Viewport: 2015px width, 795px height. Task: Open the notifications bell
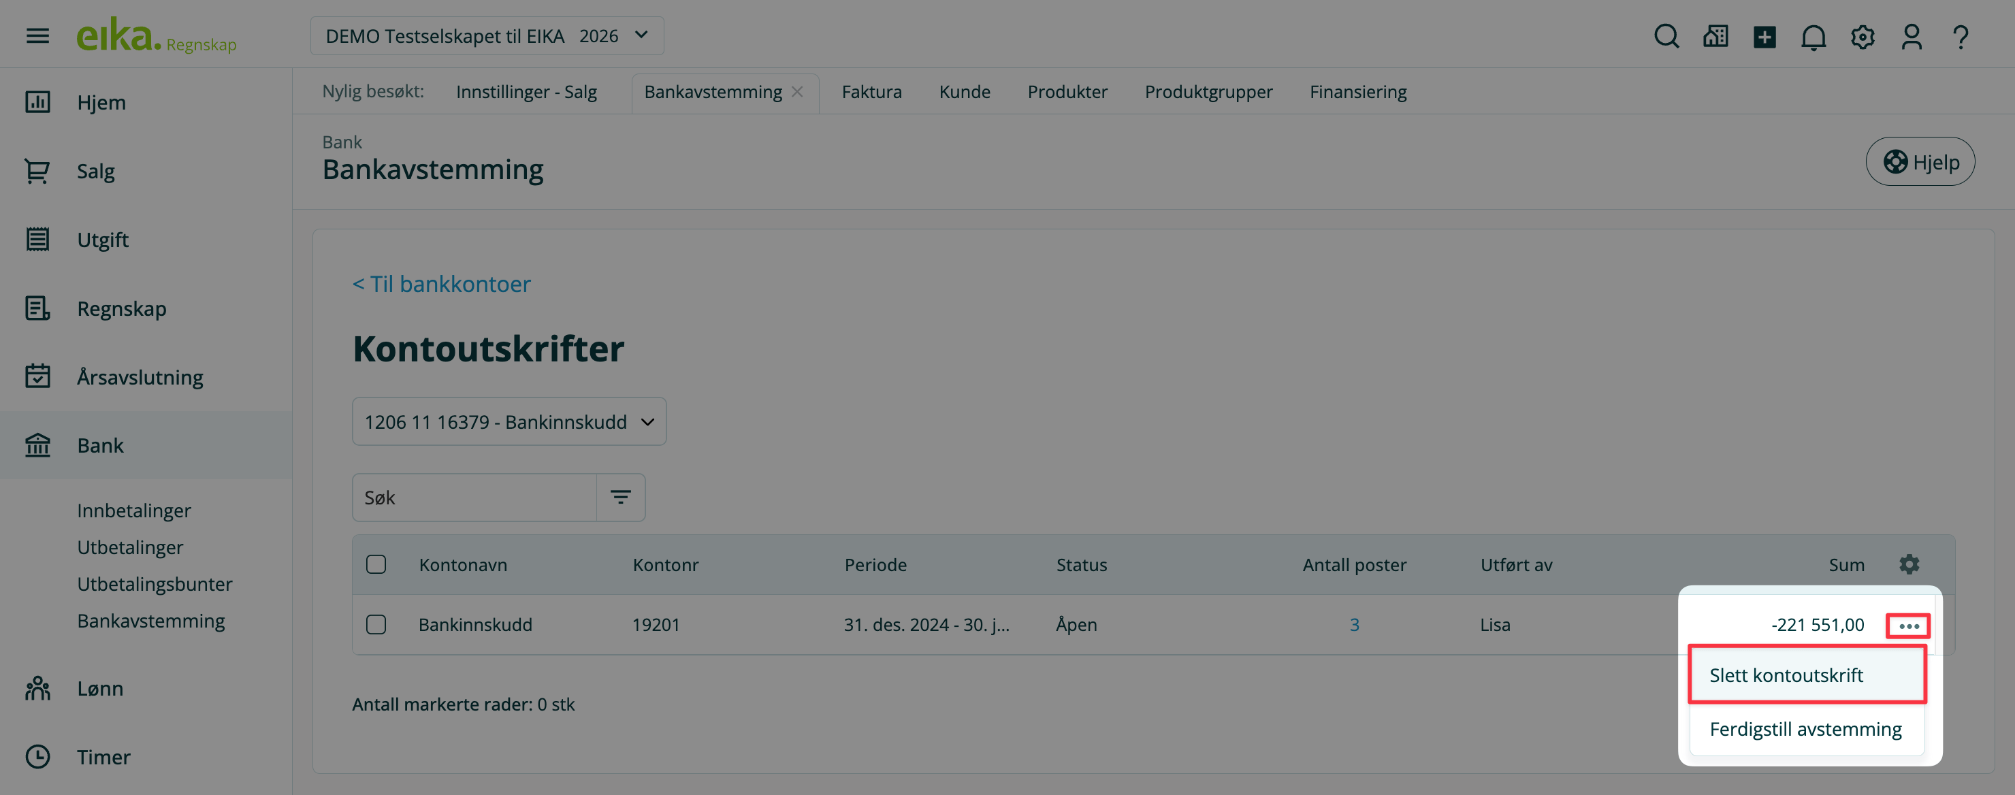(1813, 37)
